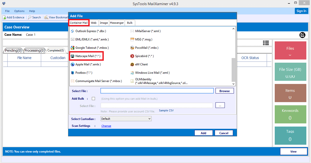Open the Select Custodian dropdown
Viewport: 311px width, 163px height.
click(x=126, y=119)
